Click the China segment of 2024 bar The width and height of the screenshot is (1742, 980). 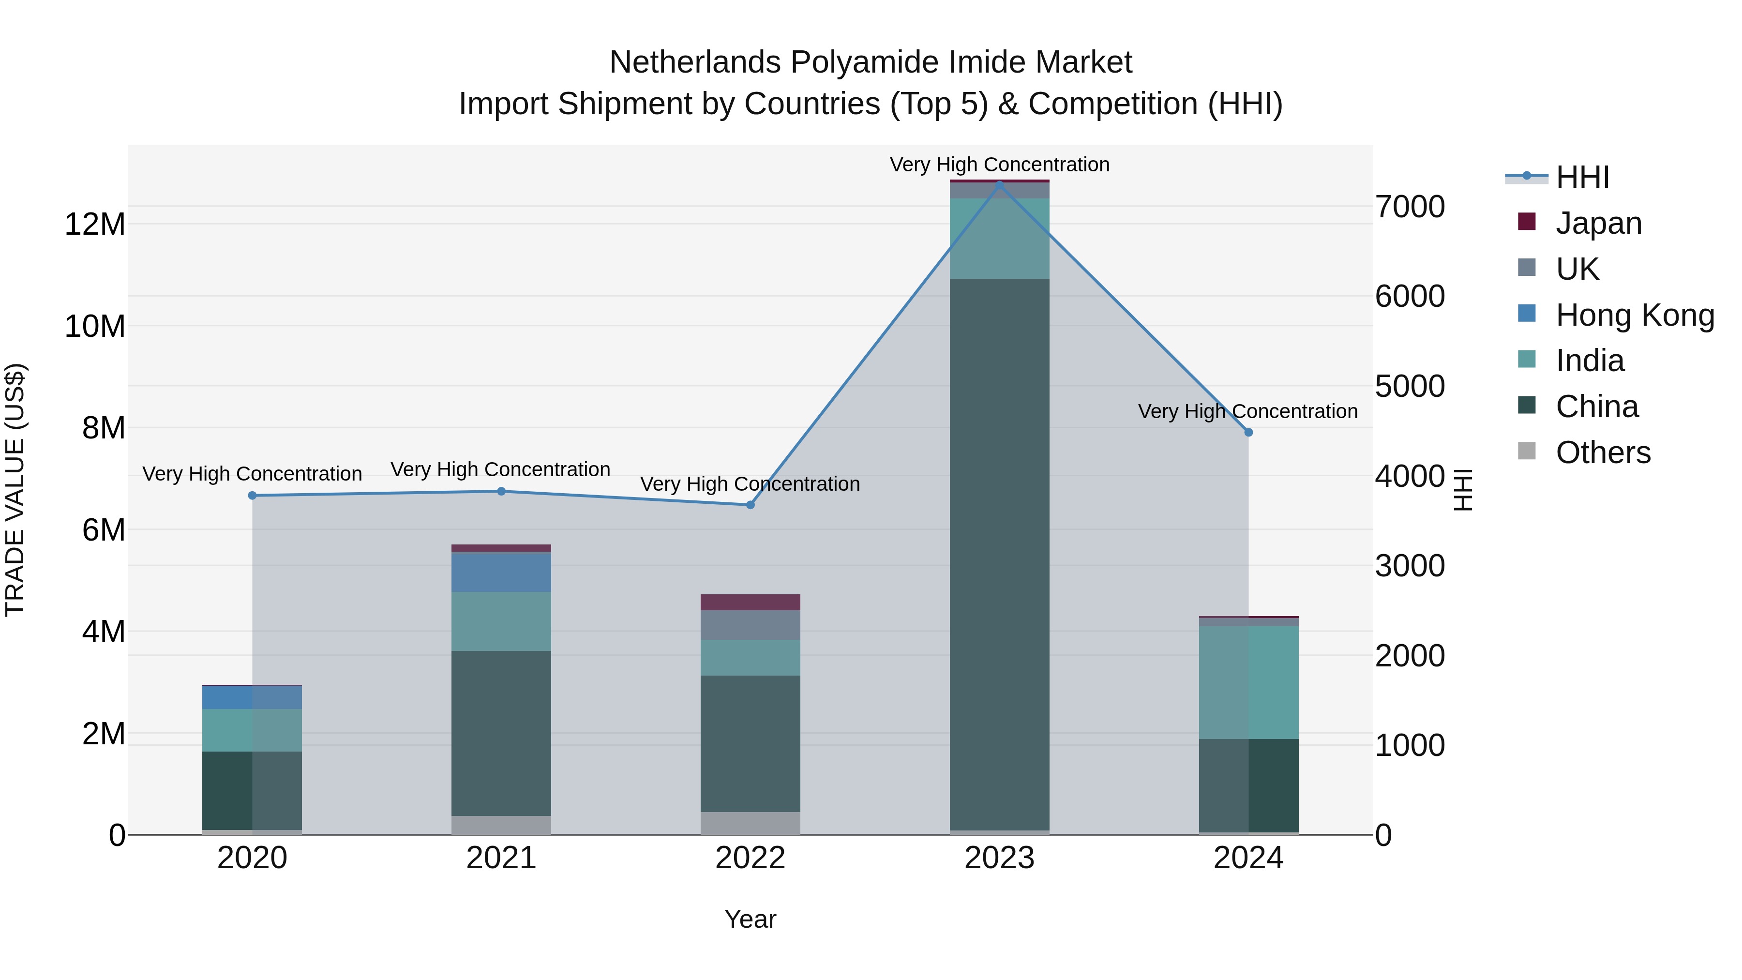[1248, 786]
